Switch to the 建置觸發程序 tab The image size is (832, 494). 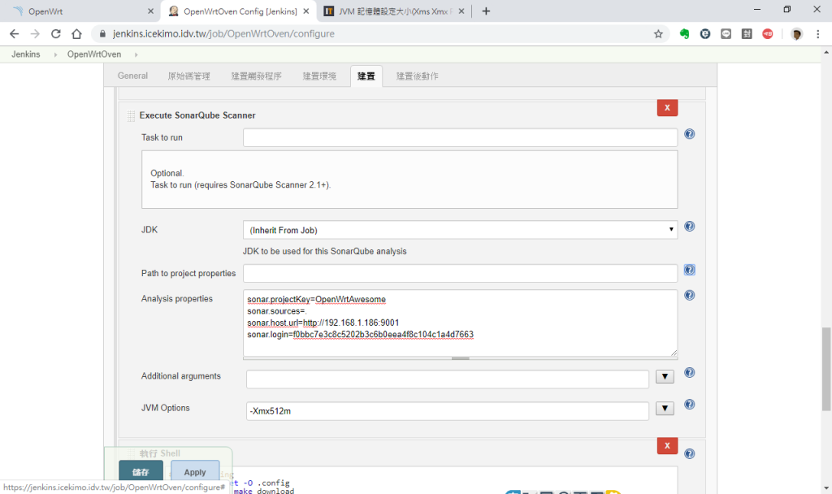pyautogui.click(x=256, y=76)
